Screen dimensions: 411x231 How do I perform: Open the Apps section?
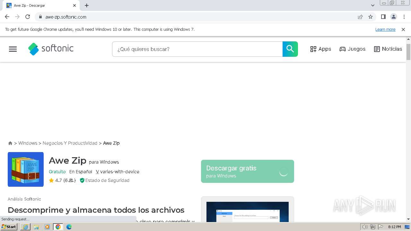tap(320, 49)
